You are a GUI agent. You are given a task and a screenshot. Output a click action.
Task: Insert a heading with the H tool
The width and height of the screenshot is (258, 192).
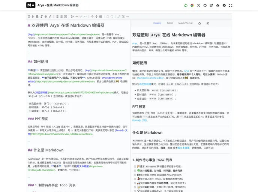pyautogui.click(x=33, y=16)
